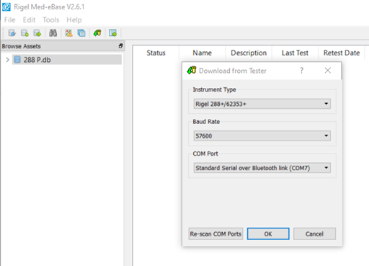Click the Browse Assets panel title
Screen dimensions: 369x266
22,46
